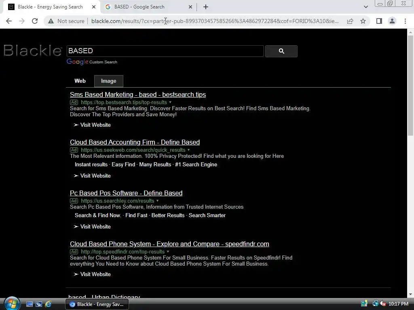This screenshot has height=310, width=414.
Task: Click Switch between windows quick launch icon
Action: [39, 304]
